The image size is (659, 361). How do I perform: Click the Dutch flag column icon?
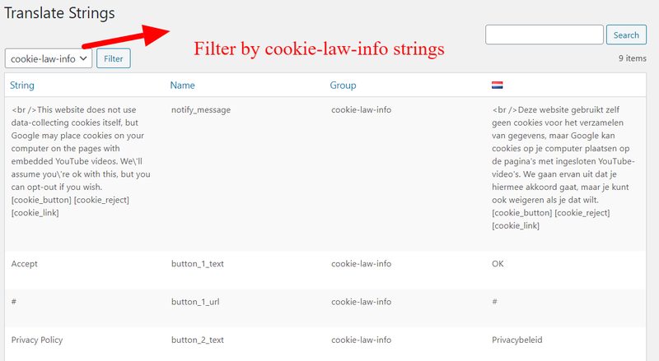coord(498,86)
